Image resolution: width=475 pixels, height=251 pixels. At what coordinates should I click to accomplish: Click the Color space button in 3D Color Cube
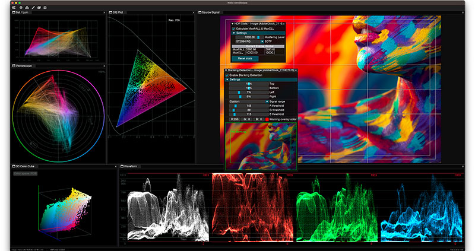point(26,173)
